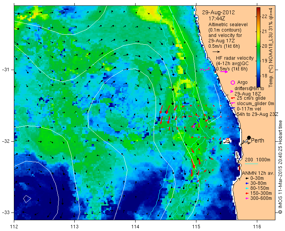Click the black altimetric velocity reference arrow
The image size is (285, 231).
click(x=216, y=52)
